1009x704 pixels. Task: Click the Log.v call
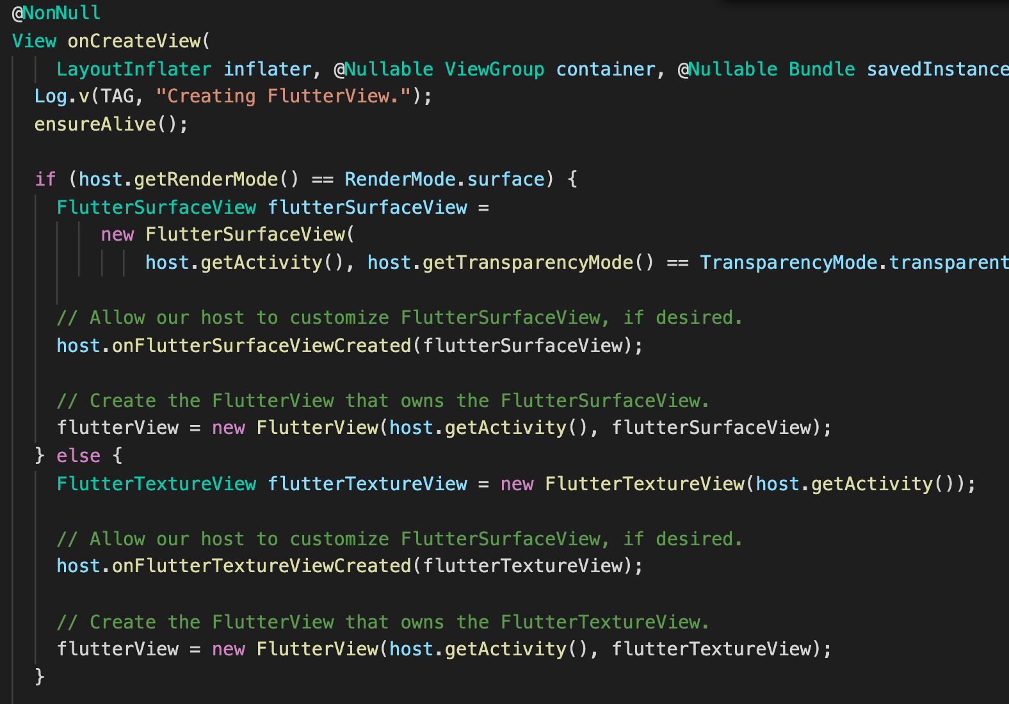[62, 96]
